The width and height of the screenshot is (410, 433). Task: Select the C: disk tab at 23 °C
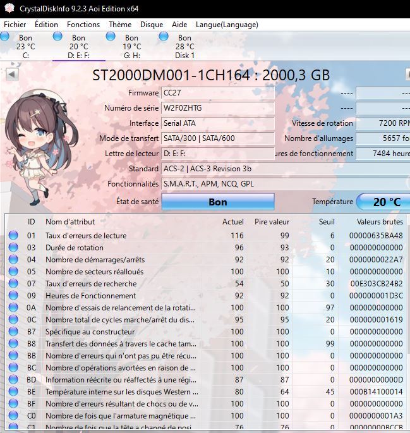point(25,46)
